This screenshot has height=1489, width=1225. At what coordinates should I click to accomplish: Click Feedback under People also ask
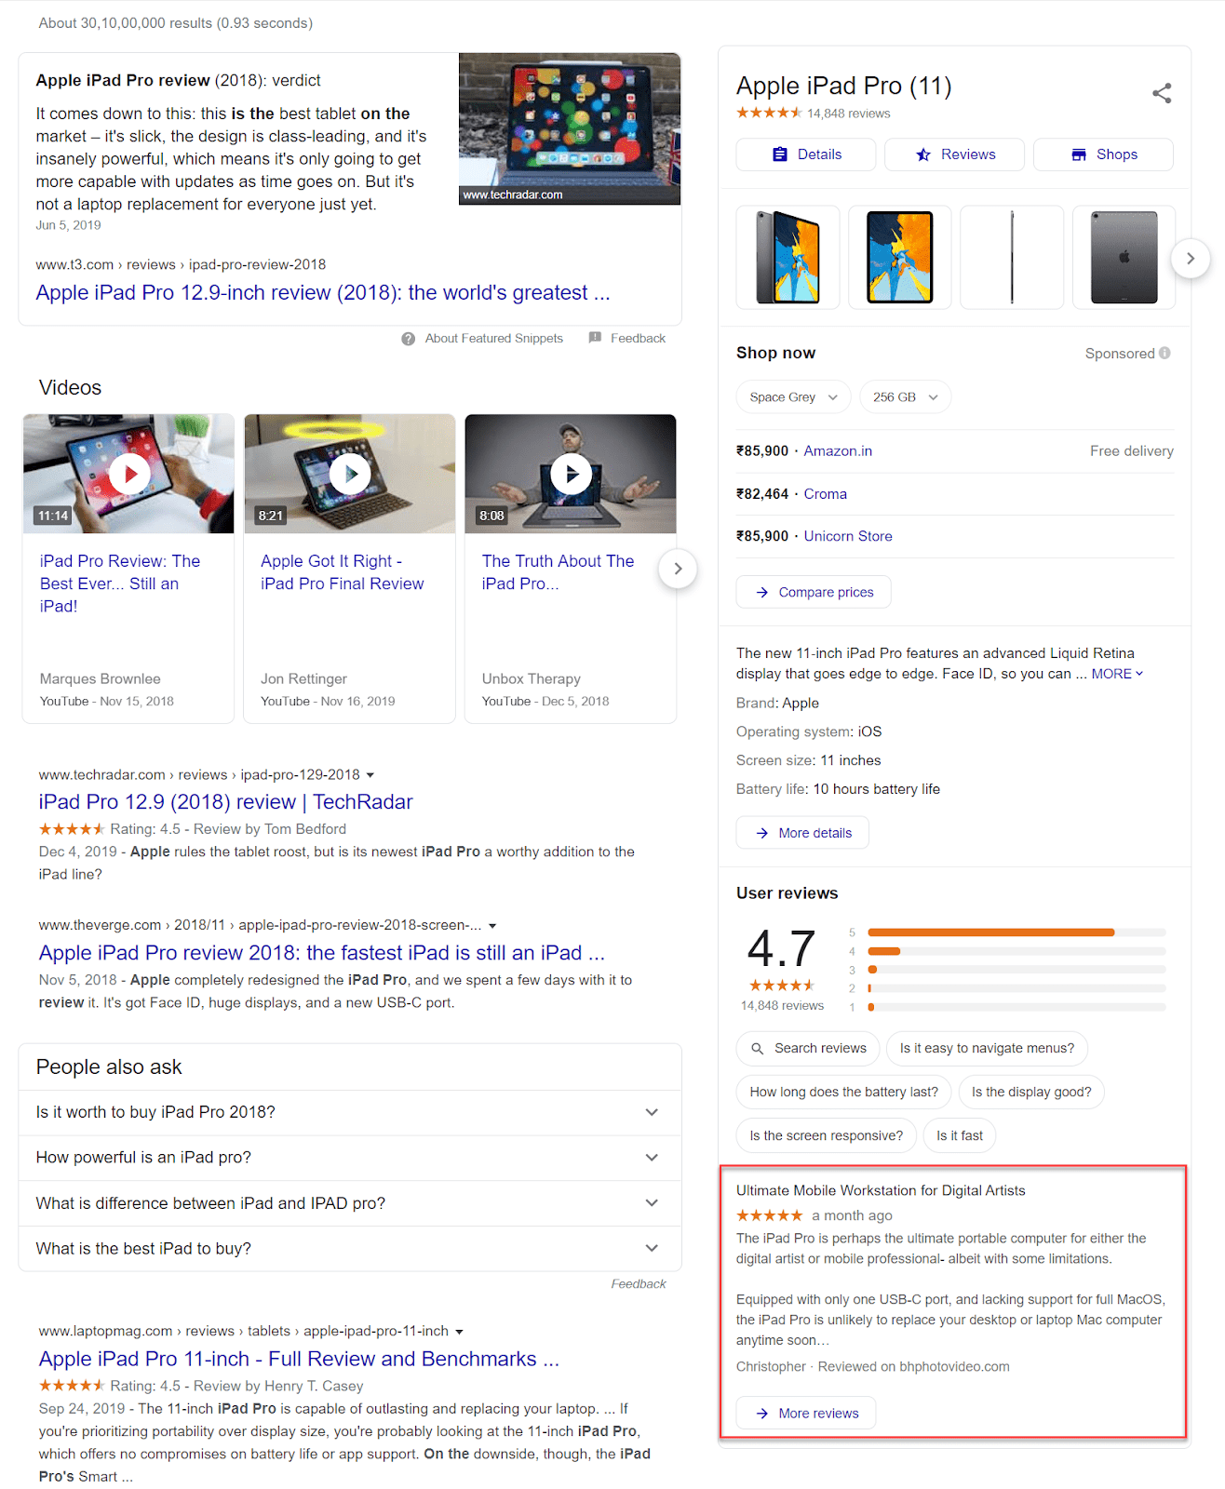click(639, 1284)
